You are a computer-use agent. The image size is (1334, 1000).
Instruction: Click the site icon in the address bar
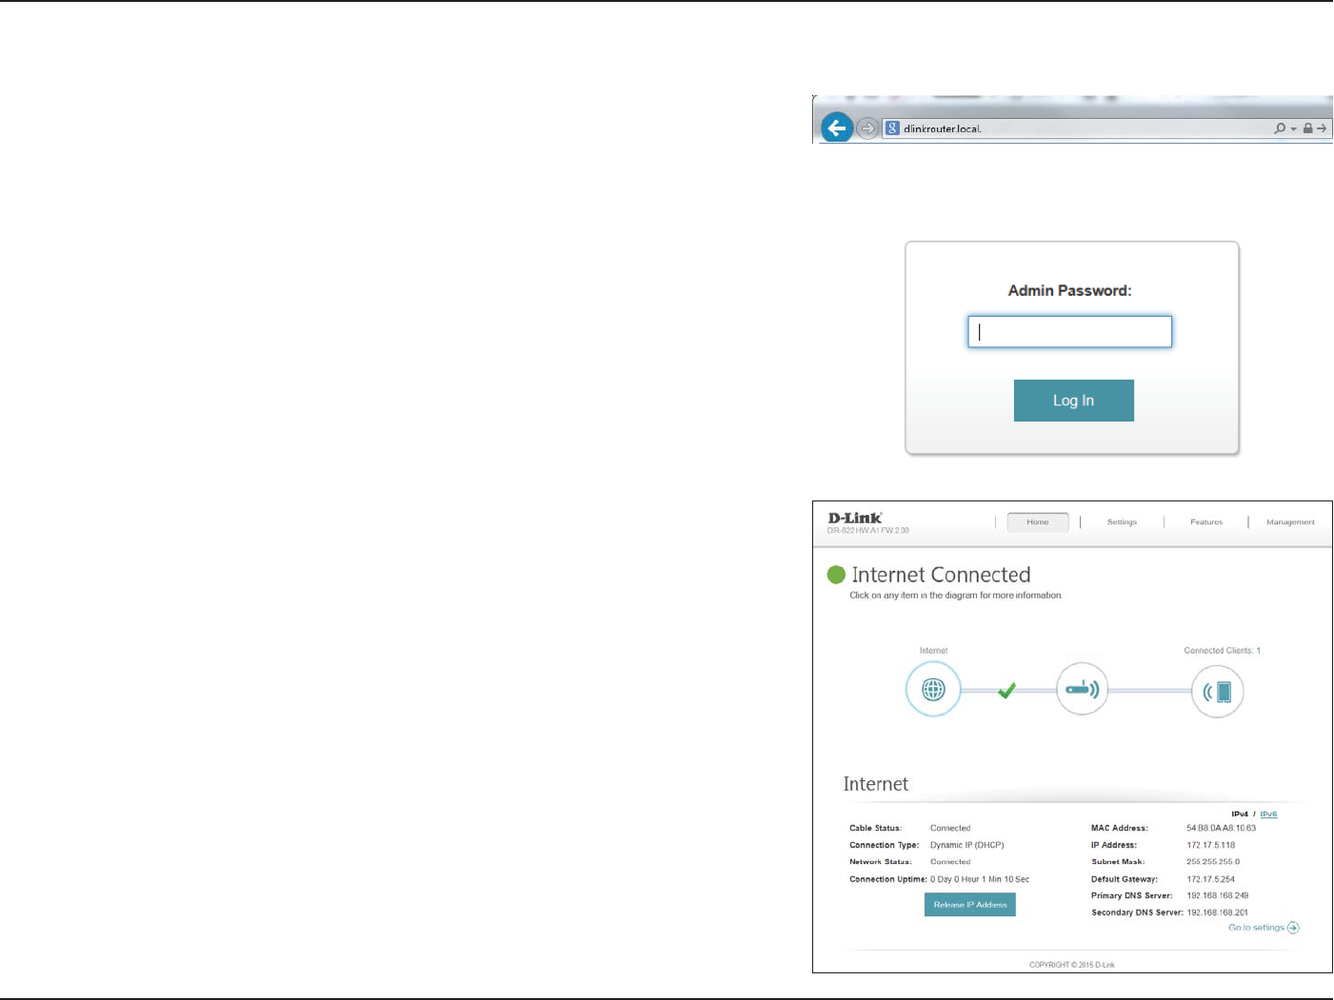tap(892, 127)
